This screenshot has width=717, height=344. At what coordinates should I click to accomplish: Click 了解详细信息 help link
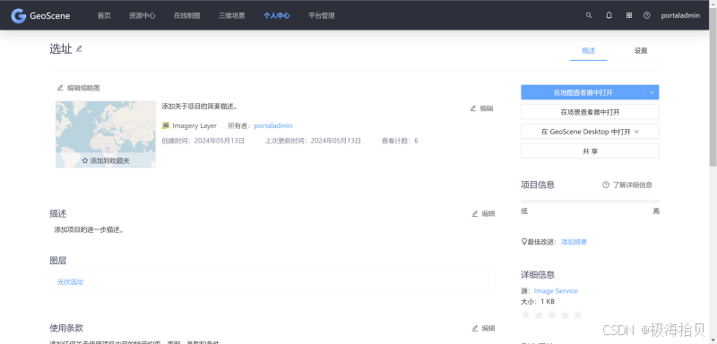click(627, 185)
